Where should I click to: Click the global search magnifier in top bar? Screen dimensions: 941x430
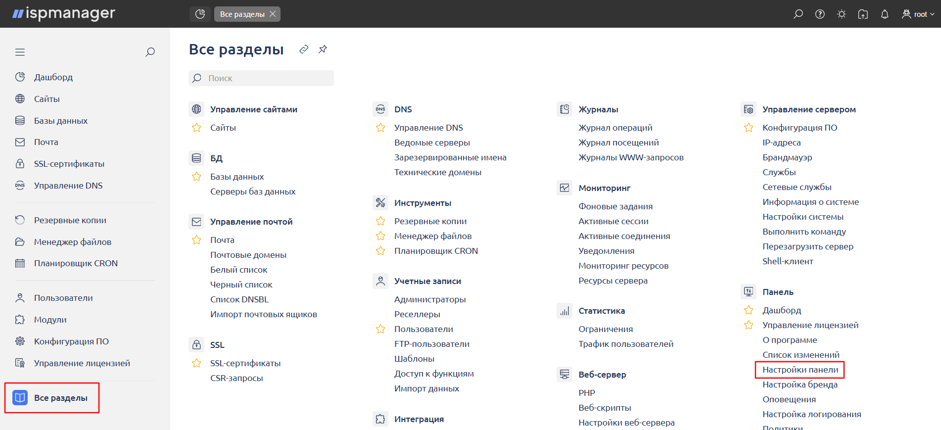pyautogui.click(x=798, y=14)
